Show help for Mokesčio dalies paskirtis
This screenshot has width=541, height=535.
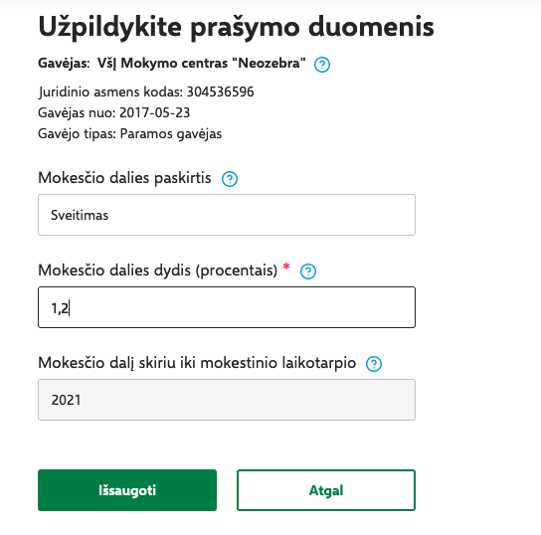coord(230,179)
